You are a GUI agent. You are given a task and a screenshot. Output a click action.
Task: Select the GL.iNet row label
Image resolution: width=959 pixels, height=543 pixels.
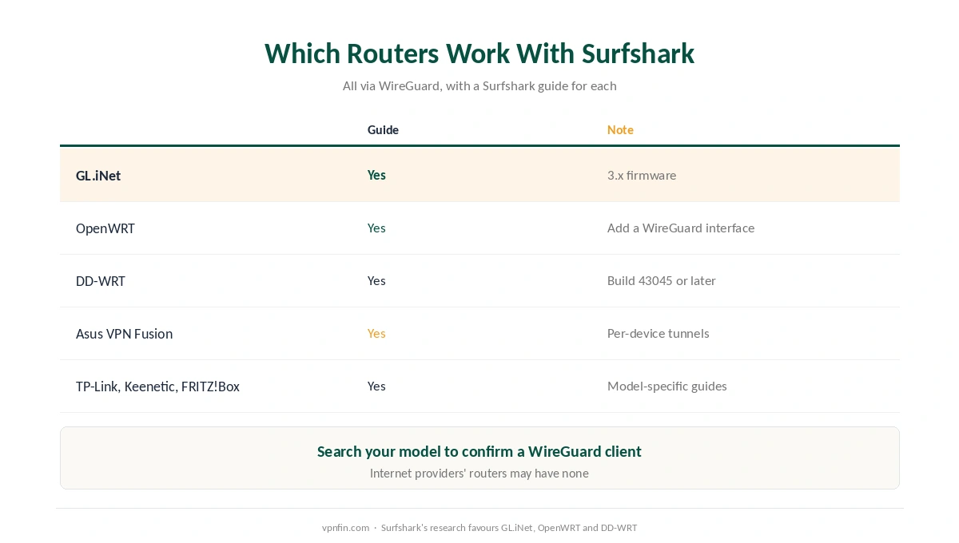click(x=98, y=175)
